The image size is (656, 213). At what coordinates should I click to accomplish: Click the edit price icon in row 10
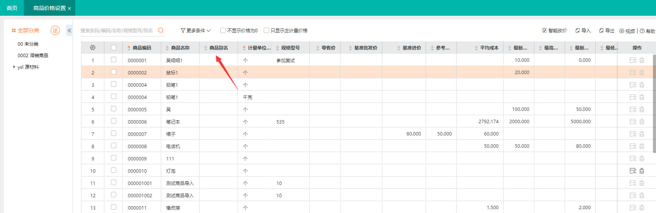[x=633, y=171]
